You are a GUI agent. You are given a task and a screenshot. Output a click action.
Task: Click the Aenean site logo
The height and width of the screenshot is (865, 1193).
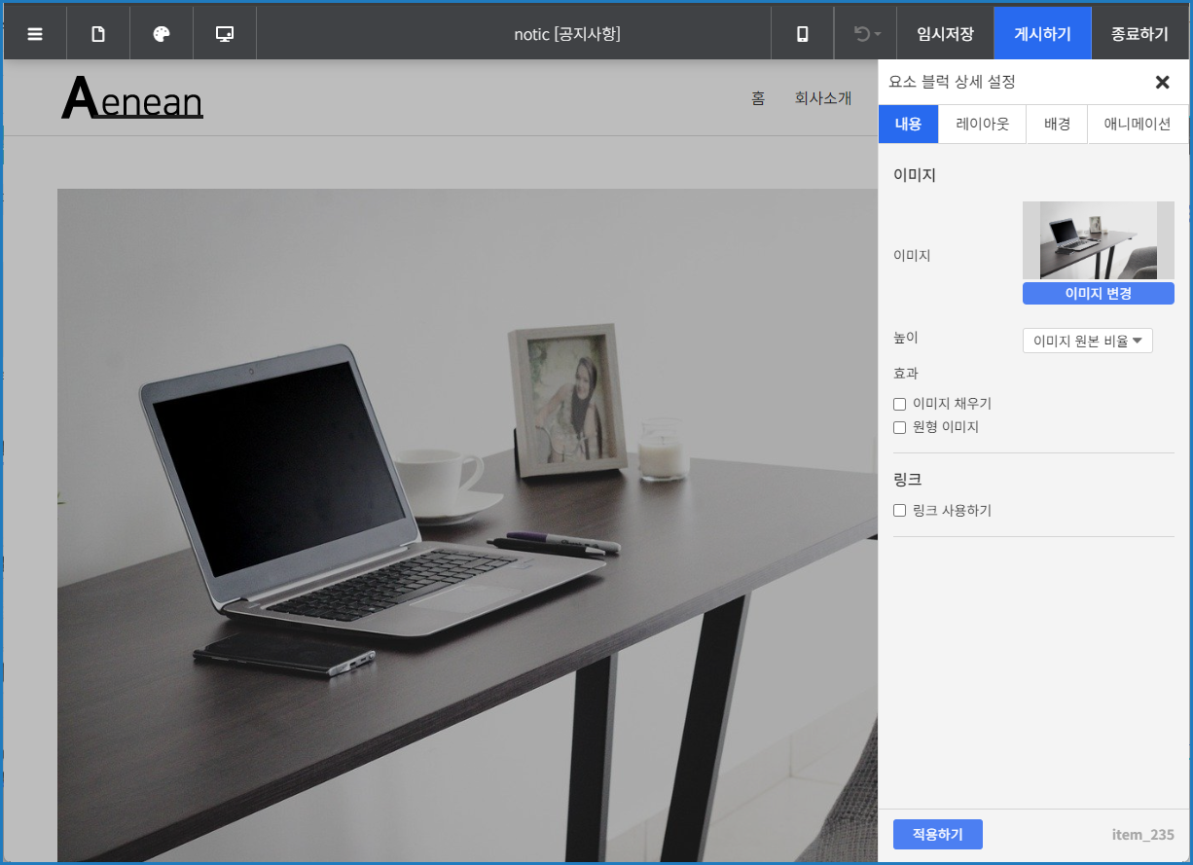132,99
